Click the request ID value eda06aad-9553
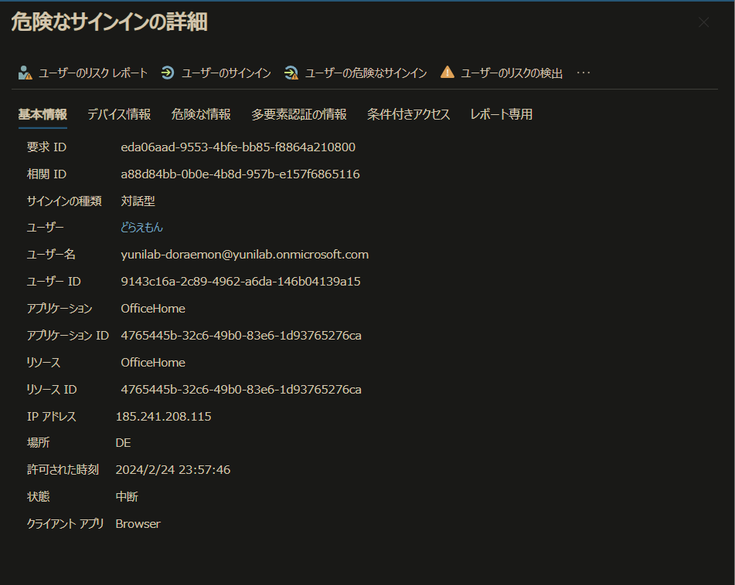 (238, 147)
